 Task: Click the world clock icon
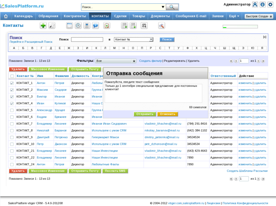point(78,26)
